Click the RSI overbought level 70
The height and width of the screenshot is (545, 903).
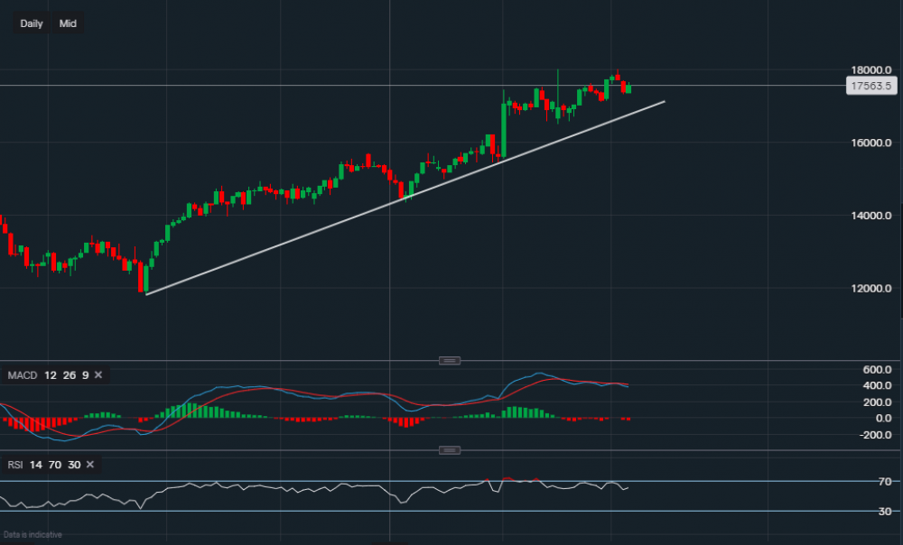pos(55,466)
